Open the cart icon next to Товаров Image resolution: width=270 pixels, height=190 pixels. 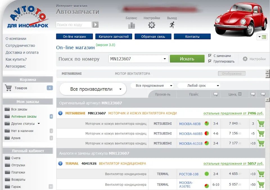click(x=8, y=88)
